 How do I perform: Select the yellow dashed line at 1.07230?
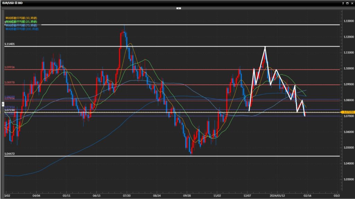tap(139, 112)
